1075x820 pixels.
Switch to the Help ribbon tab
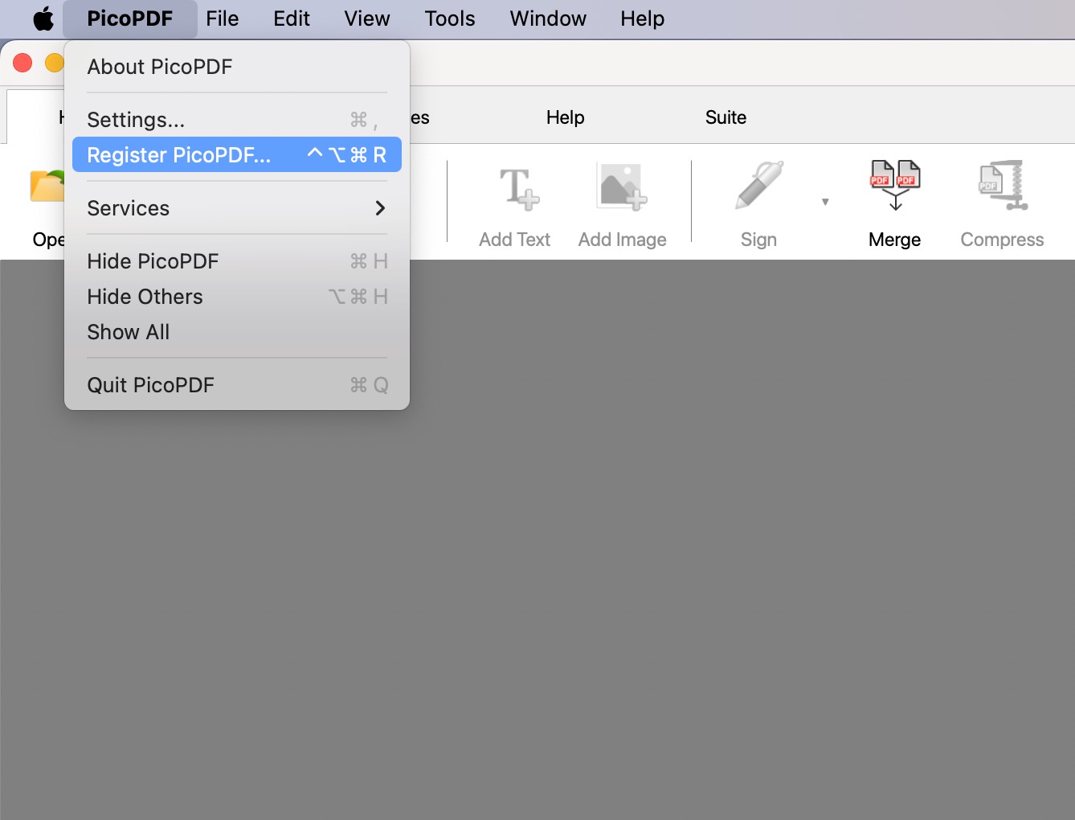click(x=565, y=117)
